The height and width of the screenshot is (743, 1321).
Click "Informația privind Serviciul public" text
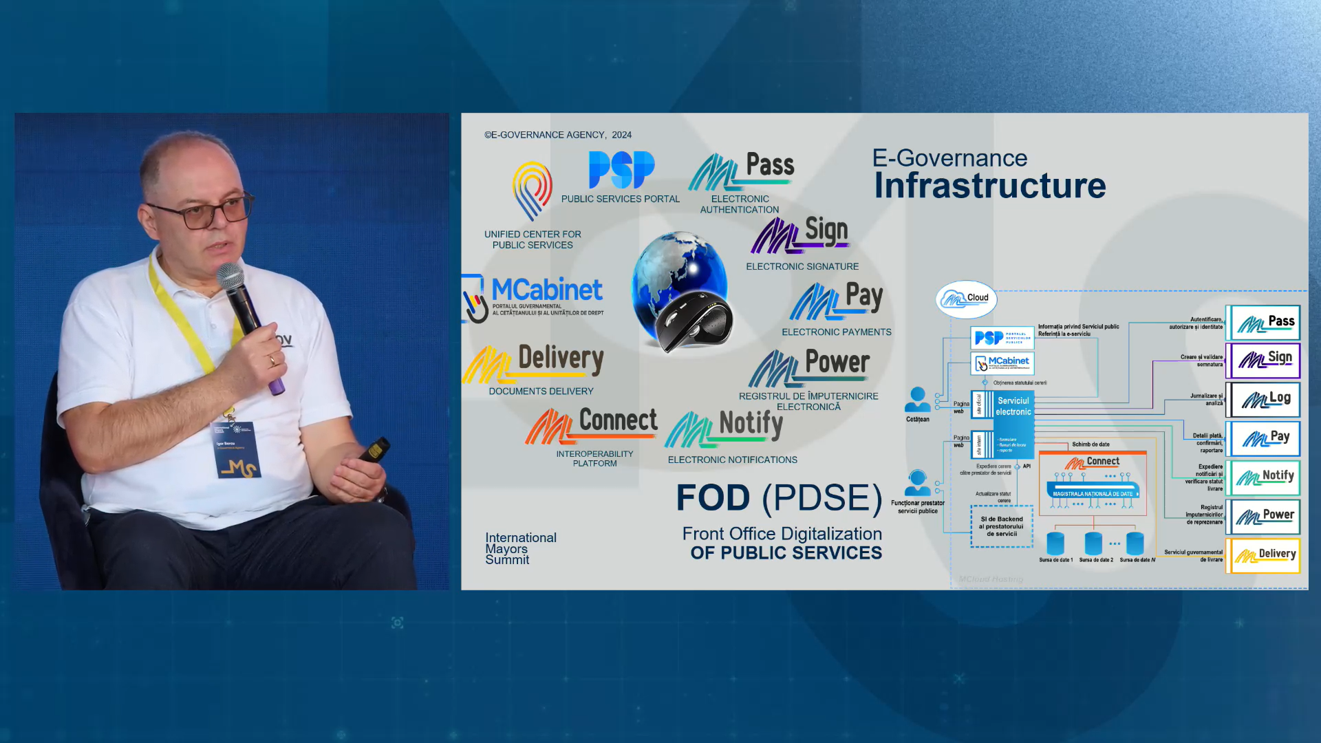coord(1079,327)
